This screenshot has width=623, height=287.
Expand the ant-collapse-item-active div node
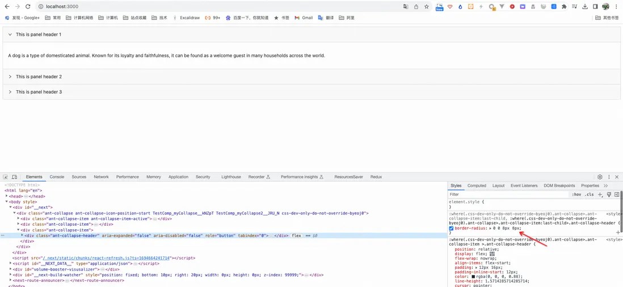coord(19,218)
